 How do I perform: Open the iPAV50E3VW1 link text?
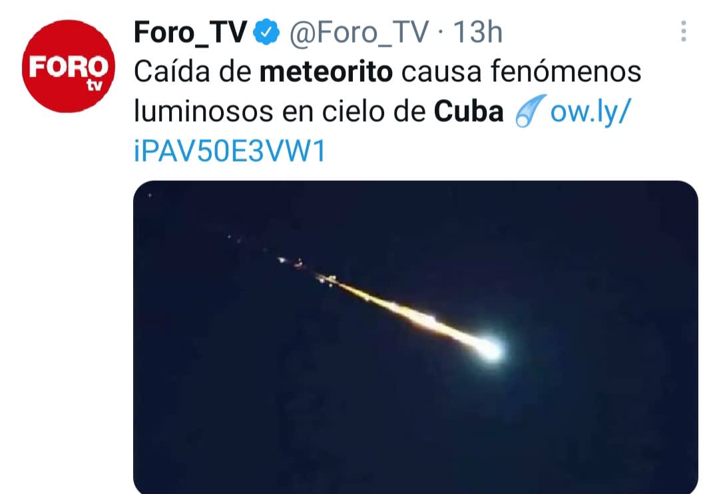tap(230, 151)
